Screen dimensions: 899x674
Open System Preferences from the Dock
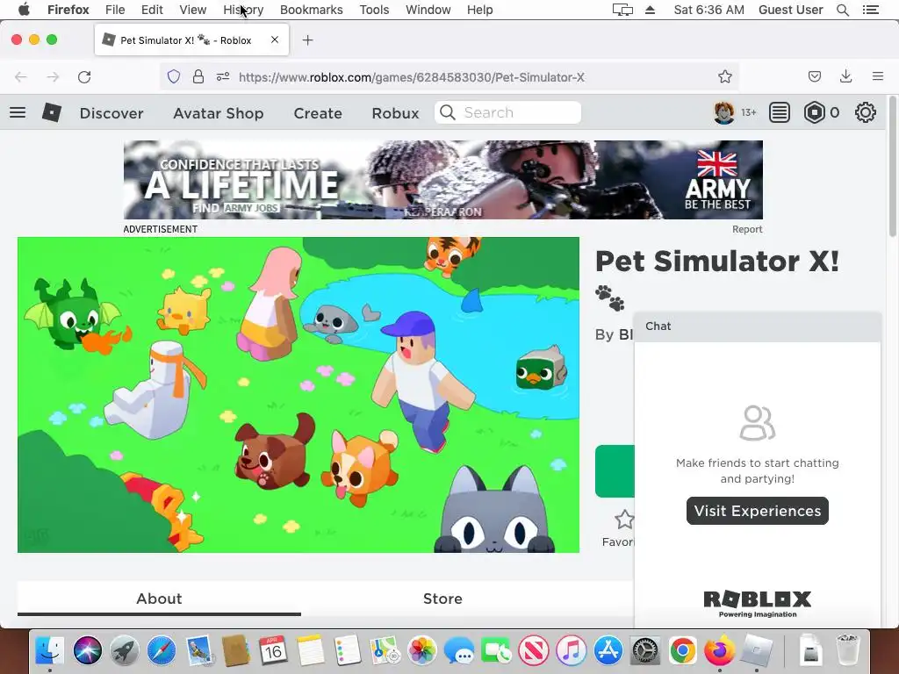click(645, 650)
